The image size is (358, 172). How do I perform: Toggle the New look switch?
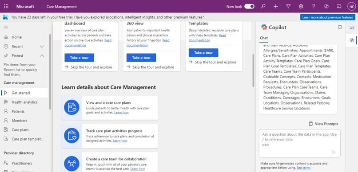point(249,6)
